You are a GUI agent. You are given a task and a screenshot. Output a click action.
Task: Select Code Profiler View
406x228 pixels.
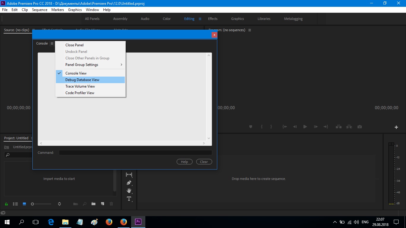[x=90, y=93]
